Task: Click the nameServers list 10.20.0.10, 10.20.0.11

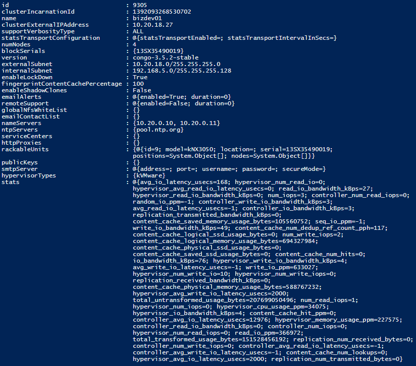Action: pyautogui.click(x=176, y=123)
